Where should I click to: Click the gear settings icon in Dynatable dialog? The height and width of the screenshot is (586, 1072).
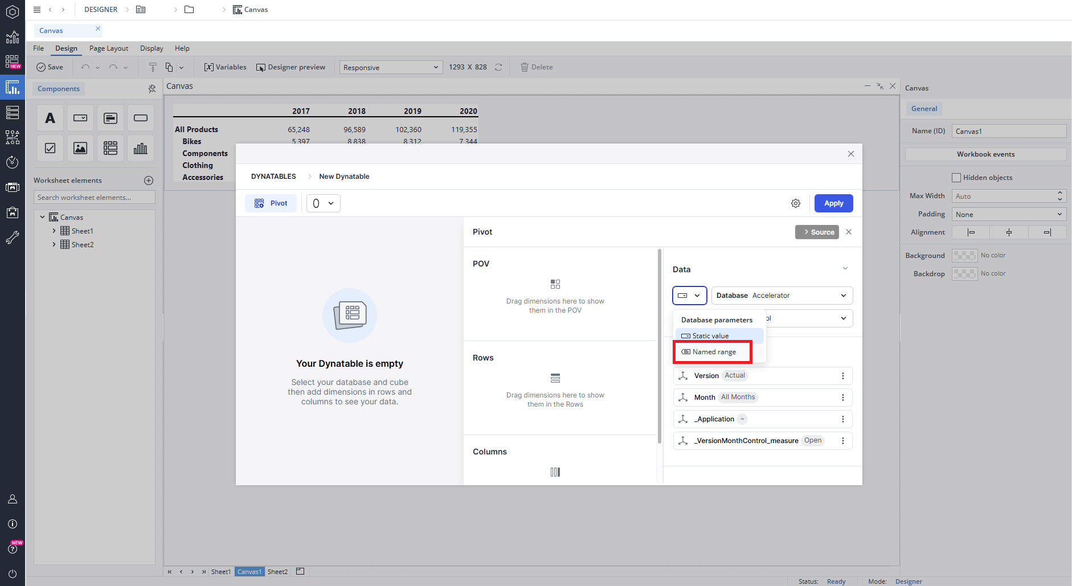796,203
